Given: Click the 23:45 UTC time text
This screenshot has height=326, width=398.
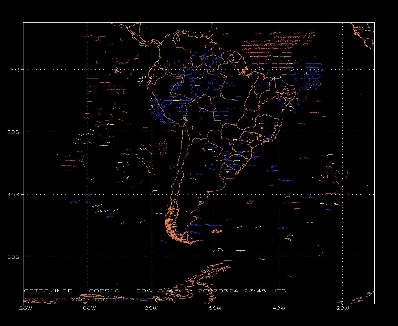Looking at the screenshot, I should [x=265, y=291].
